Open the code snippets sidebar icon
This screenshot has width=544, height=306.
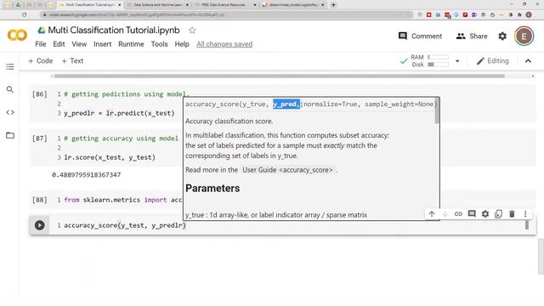(10, 112)
